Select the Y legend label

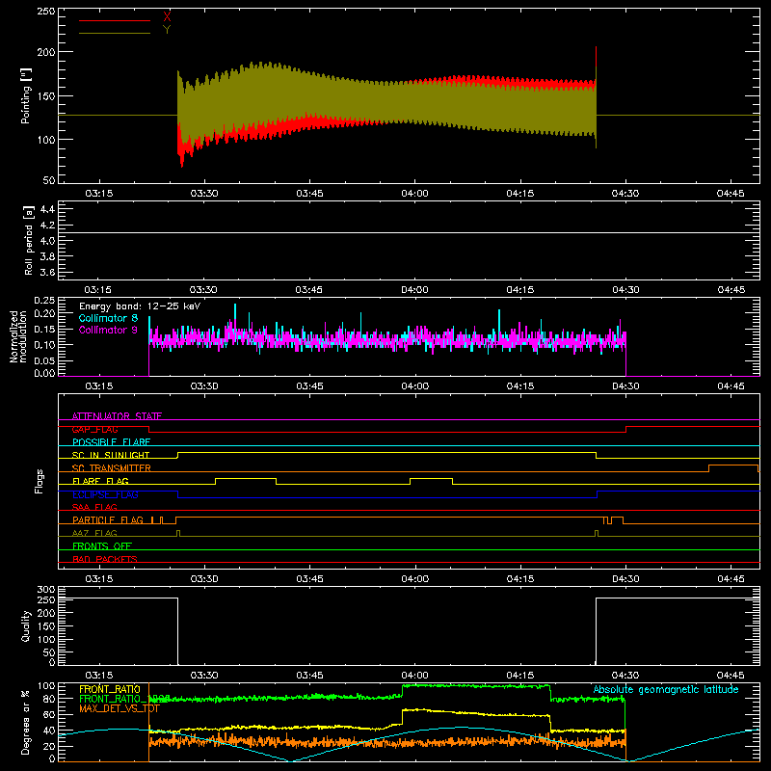(167, 30)
